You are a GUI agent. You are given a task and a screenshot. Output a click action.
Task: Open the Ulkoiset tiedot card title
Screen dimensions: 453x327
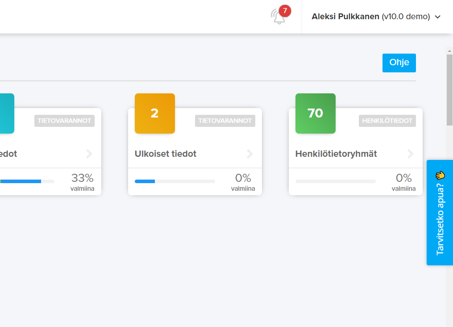165,154
